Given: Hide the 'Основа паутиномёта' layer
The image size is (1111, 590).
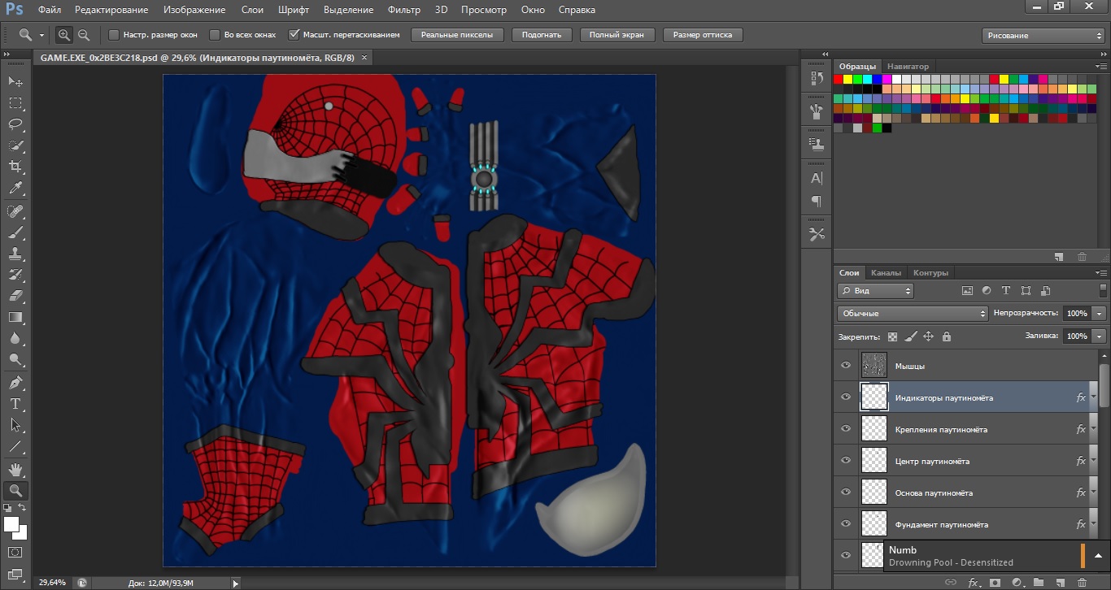Looking at the screenshot, I should pyautogui.click(x=846, y=492).
